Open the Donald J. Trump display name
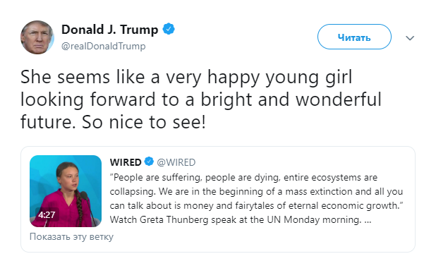Screen dimensions: 436x261 109,29
